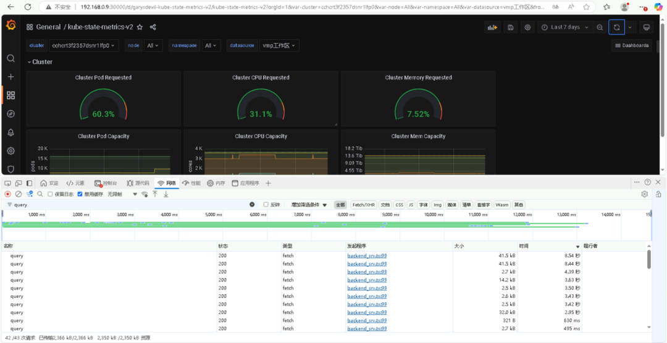Open the server admin shield icon
This screenshot has width=667, height=343.
coord(11,169)
